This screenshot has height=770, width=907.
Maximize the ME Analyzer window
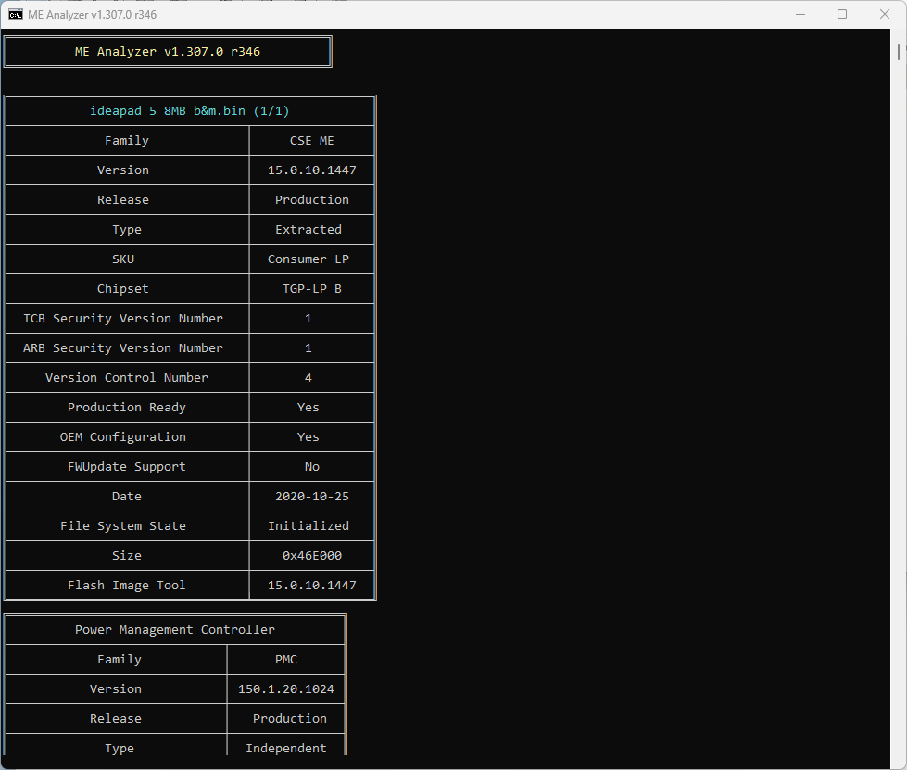coord(842,15)
